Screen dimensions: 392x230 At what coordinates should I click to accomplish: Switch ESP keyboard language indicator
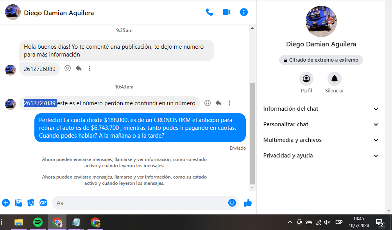(x=339, y=222)
